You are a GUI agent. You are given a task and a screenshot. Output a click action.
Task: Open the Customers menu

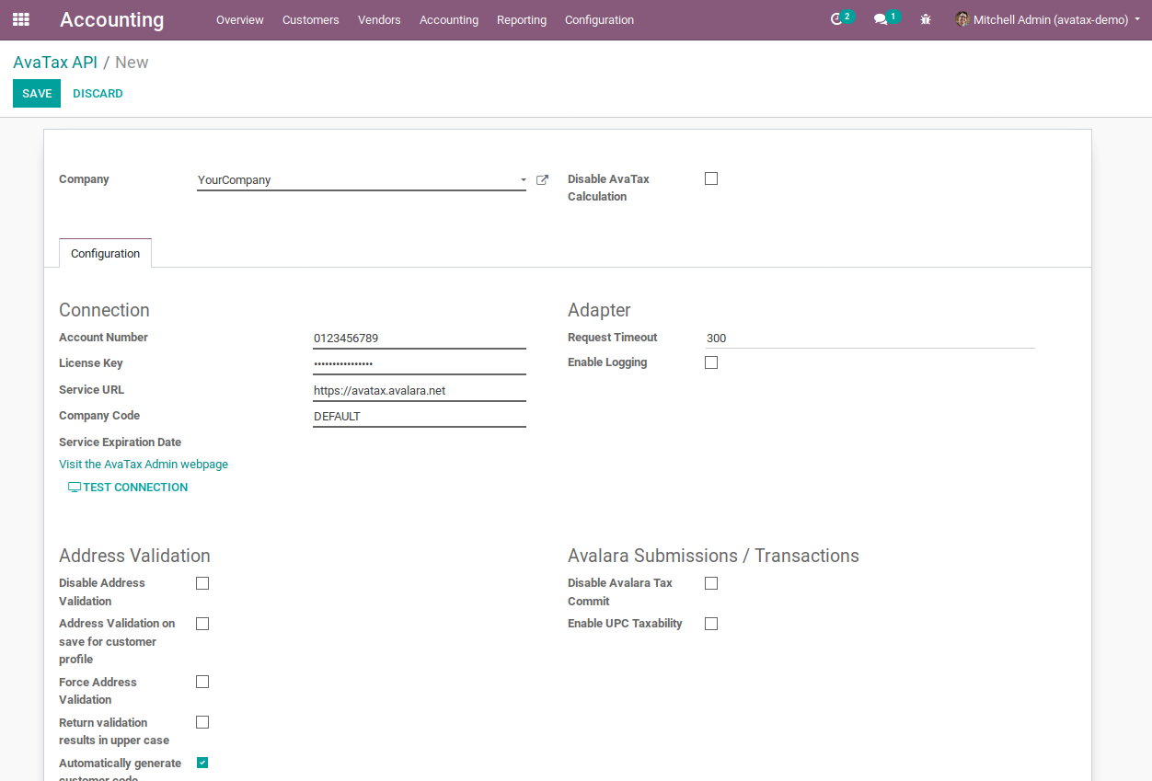click(310, 19)
